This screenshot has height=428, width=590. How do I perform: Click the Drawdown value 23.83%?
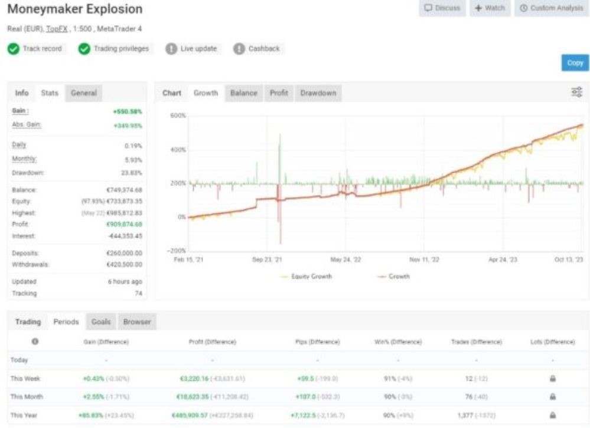pyautogui.click(x=131, y=173)
